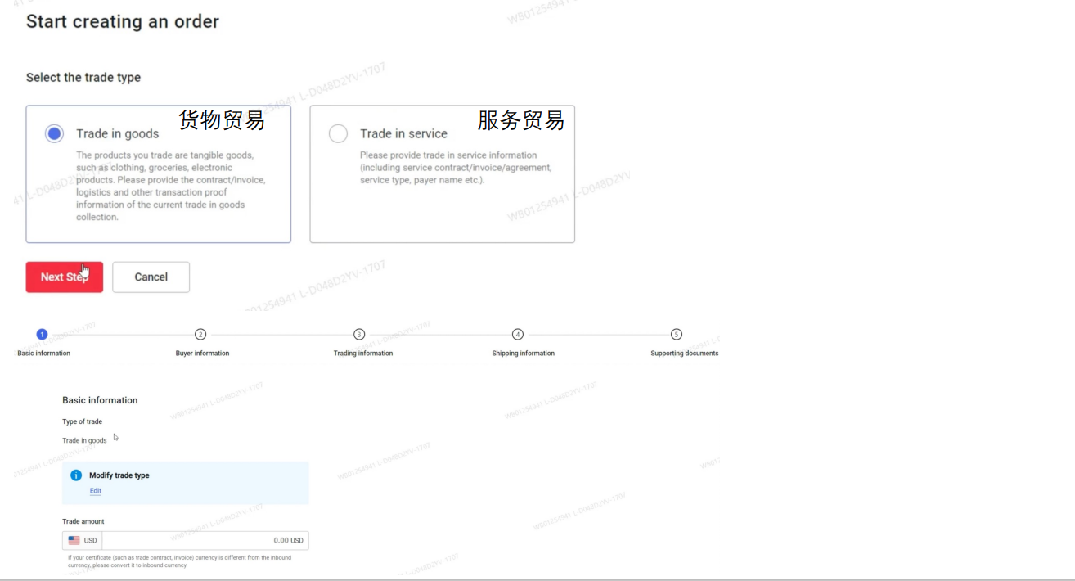Viewport: 1075px width, 581px height.
Task: Click the Trade in service description text
Action: (x=455, y=167)
